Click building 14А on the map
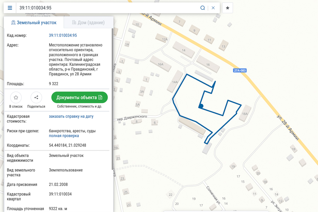The width and height of the screenshot is (318, 212). [175, 82]
